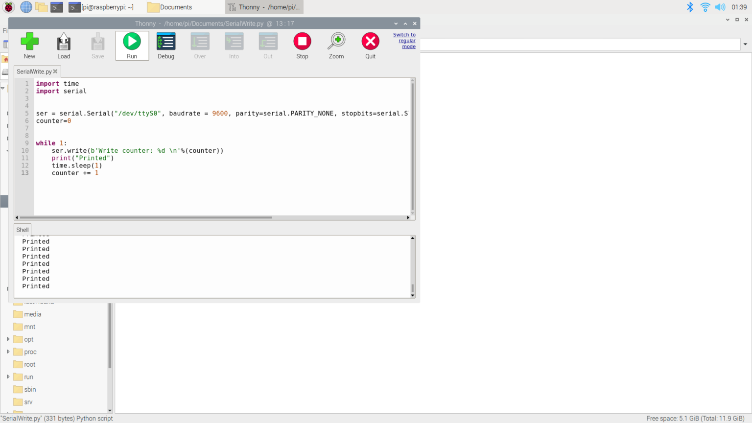Expand the proc folder in tree
The image size is (752, 423).
pyautogui.click(x=8, y=352)
